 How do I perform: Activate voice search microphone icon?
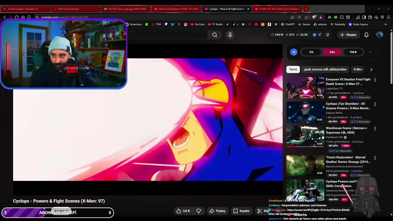[x=230, y=35]
